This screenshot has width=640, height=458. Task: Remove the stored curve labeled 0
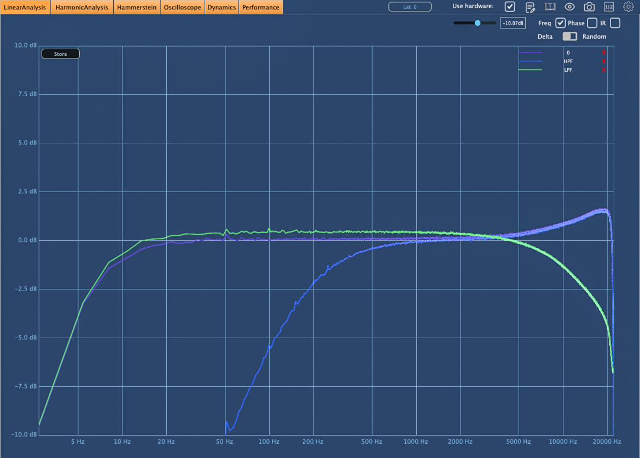coord(604,53)
